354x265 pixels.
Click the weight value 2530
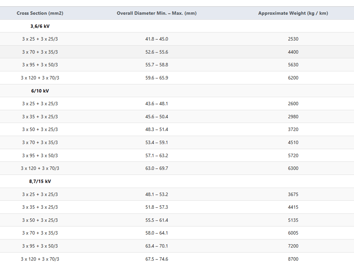[293, 39]
